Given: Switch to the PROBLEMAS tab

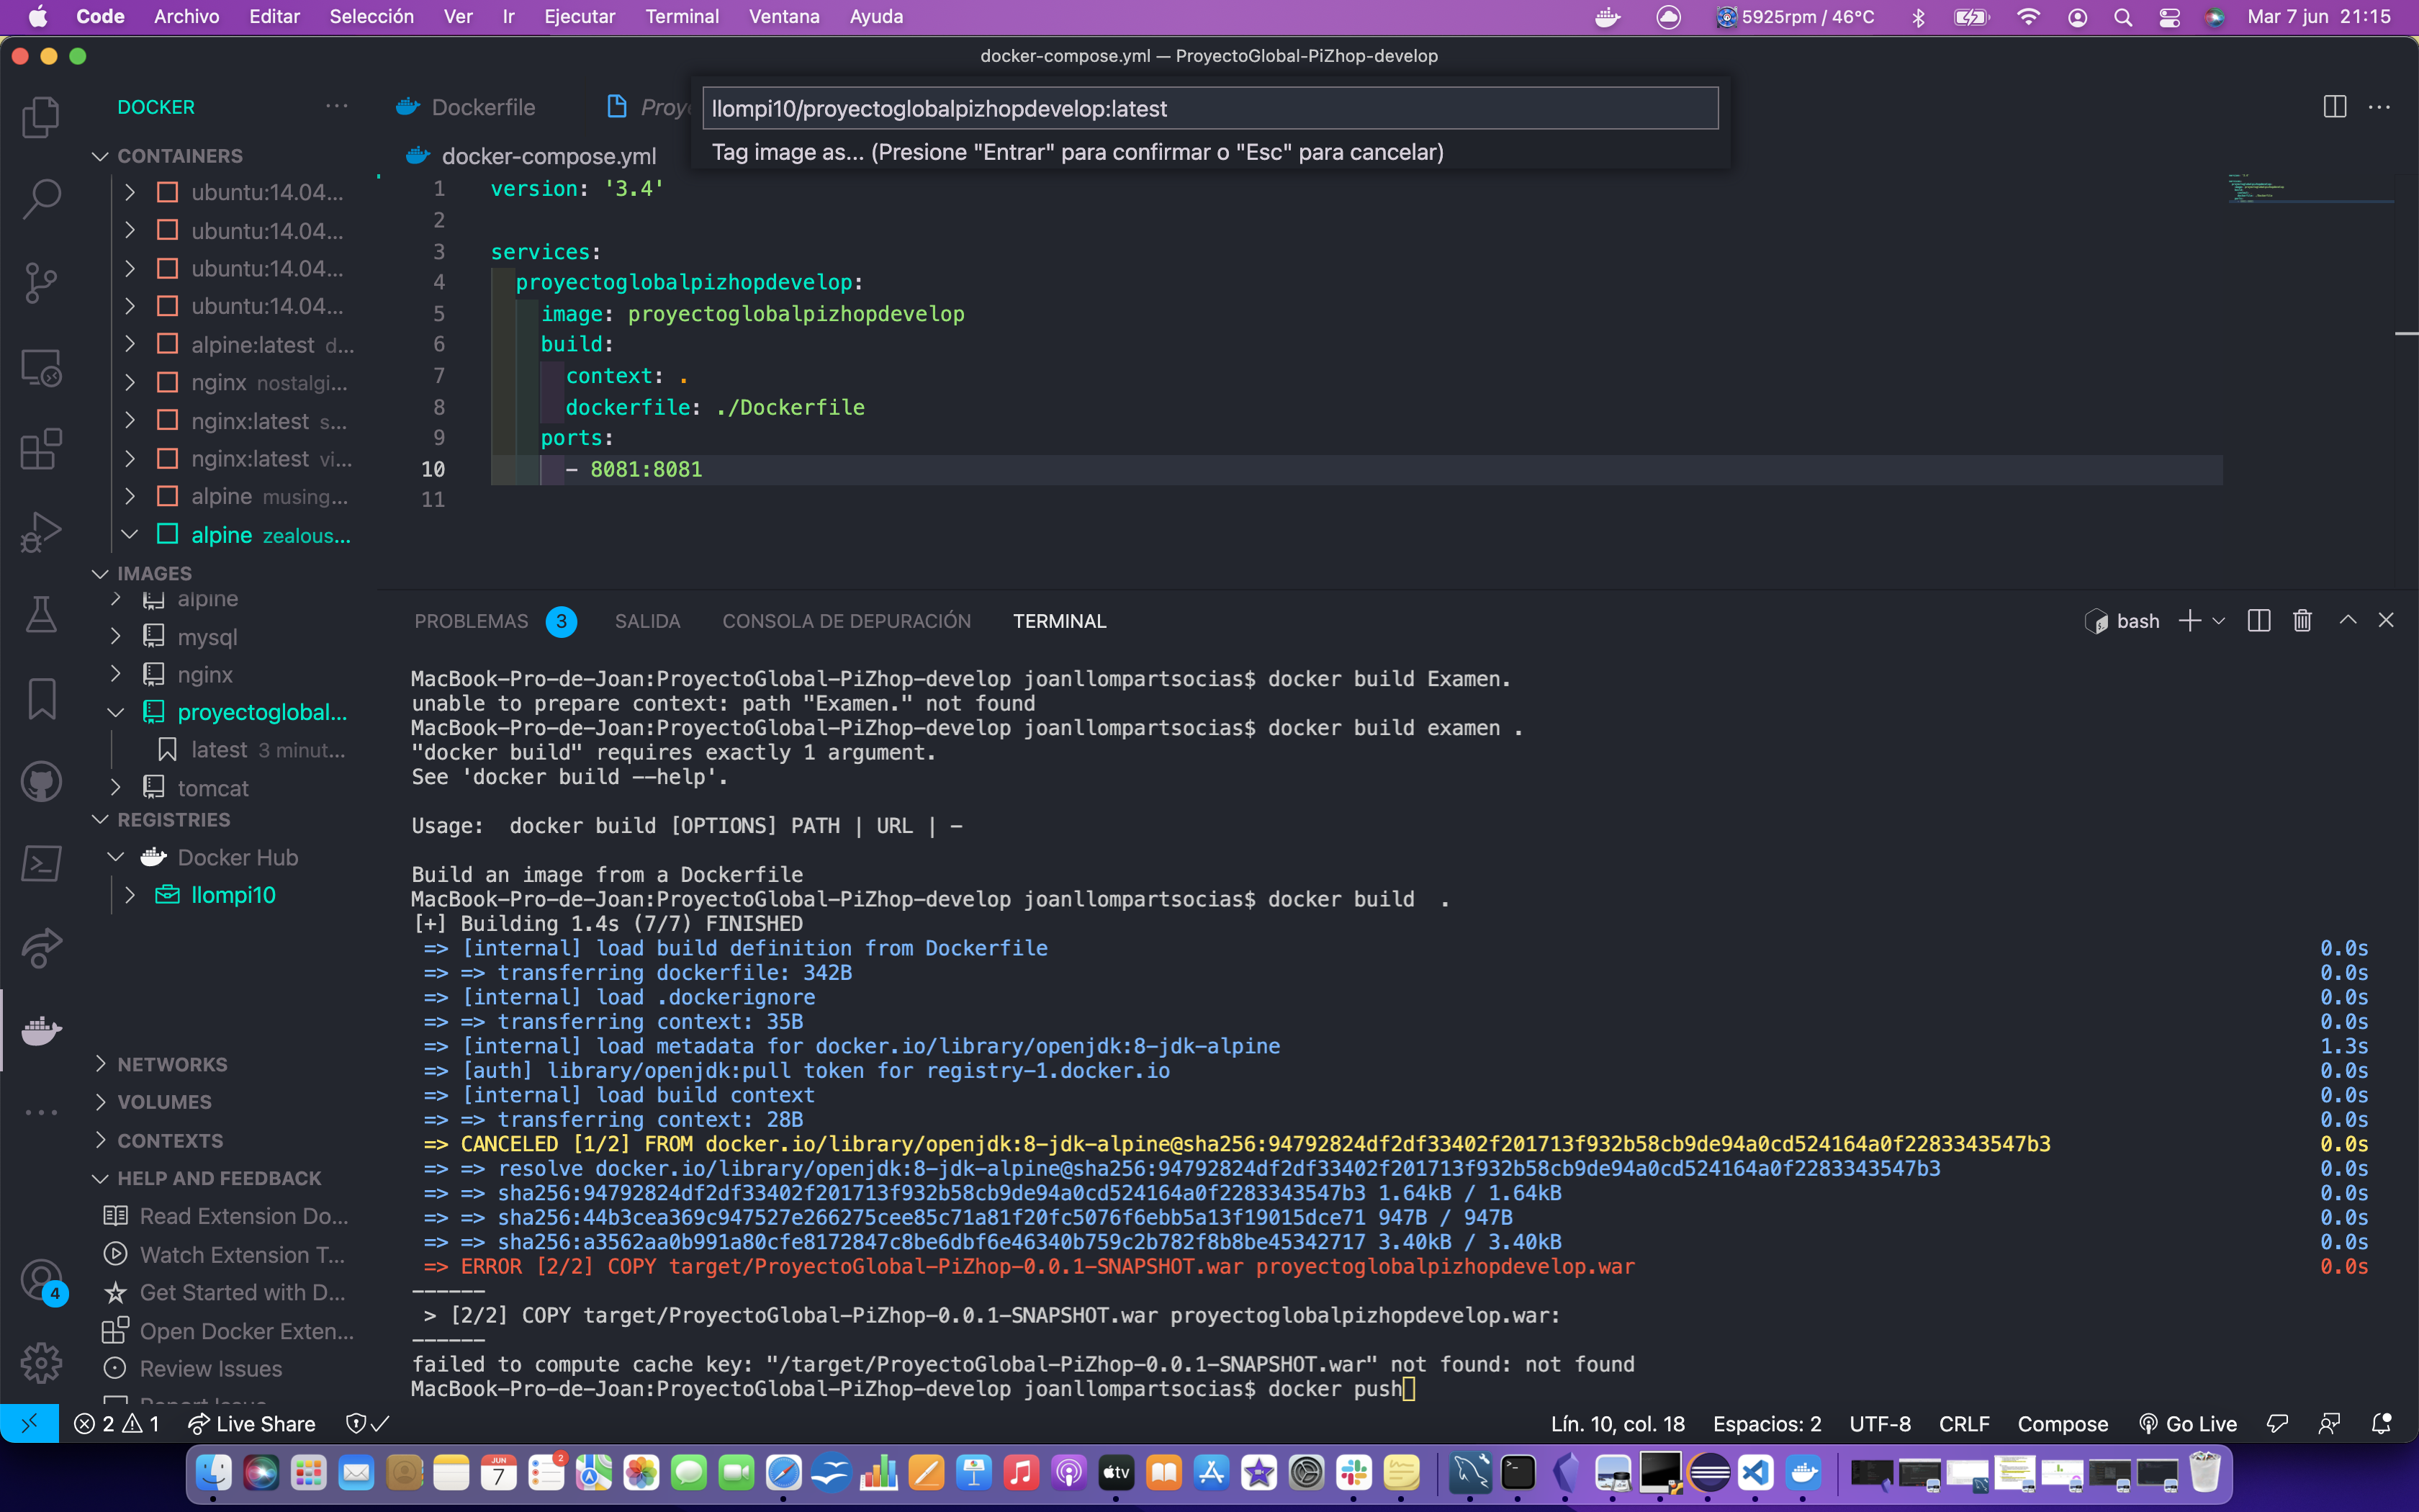Looking at the screenshot, I should coord(470,620).
